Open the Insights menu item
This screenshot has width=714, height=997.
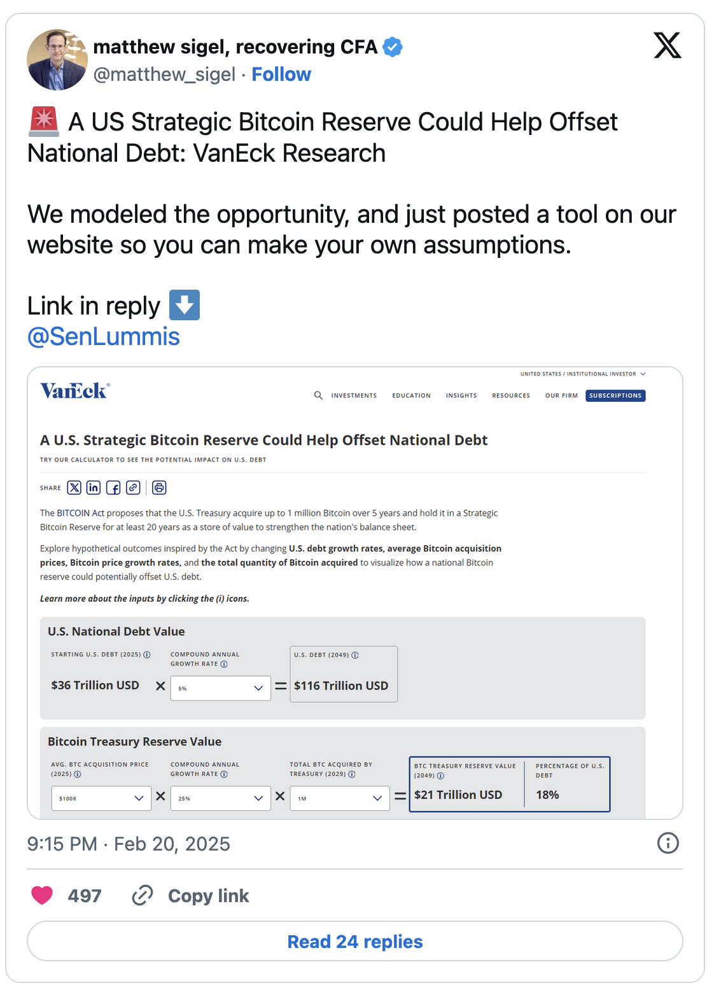coord(461,395)
